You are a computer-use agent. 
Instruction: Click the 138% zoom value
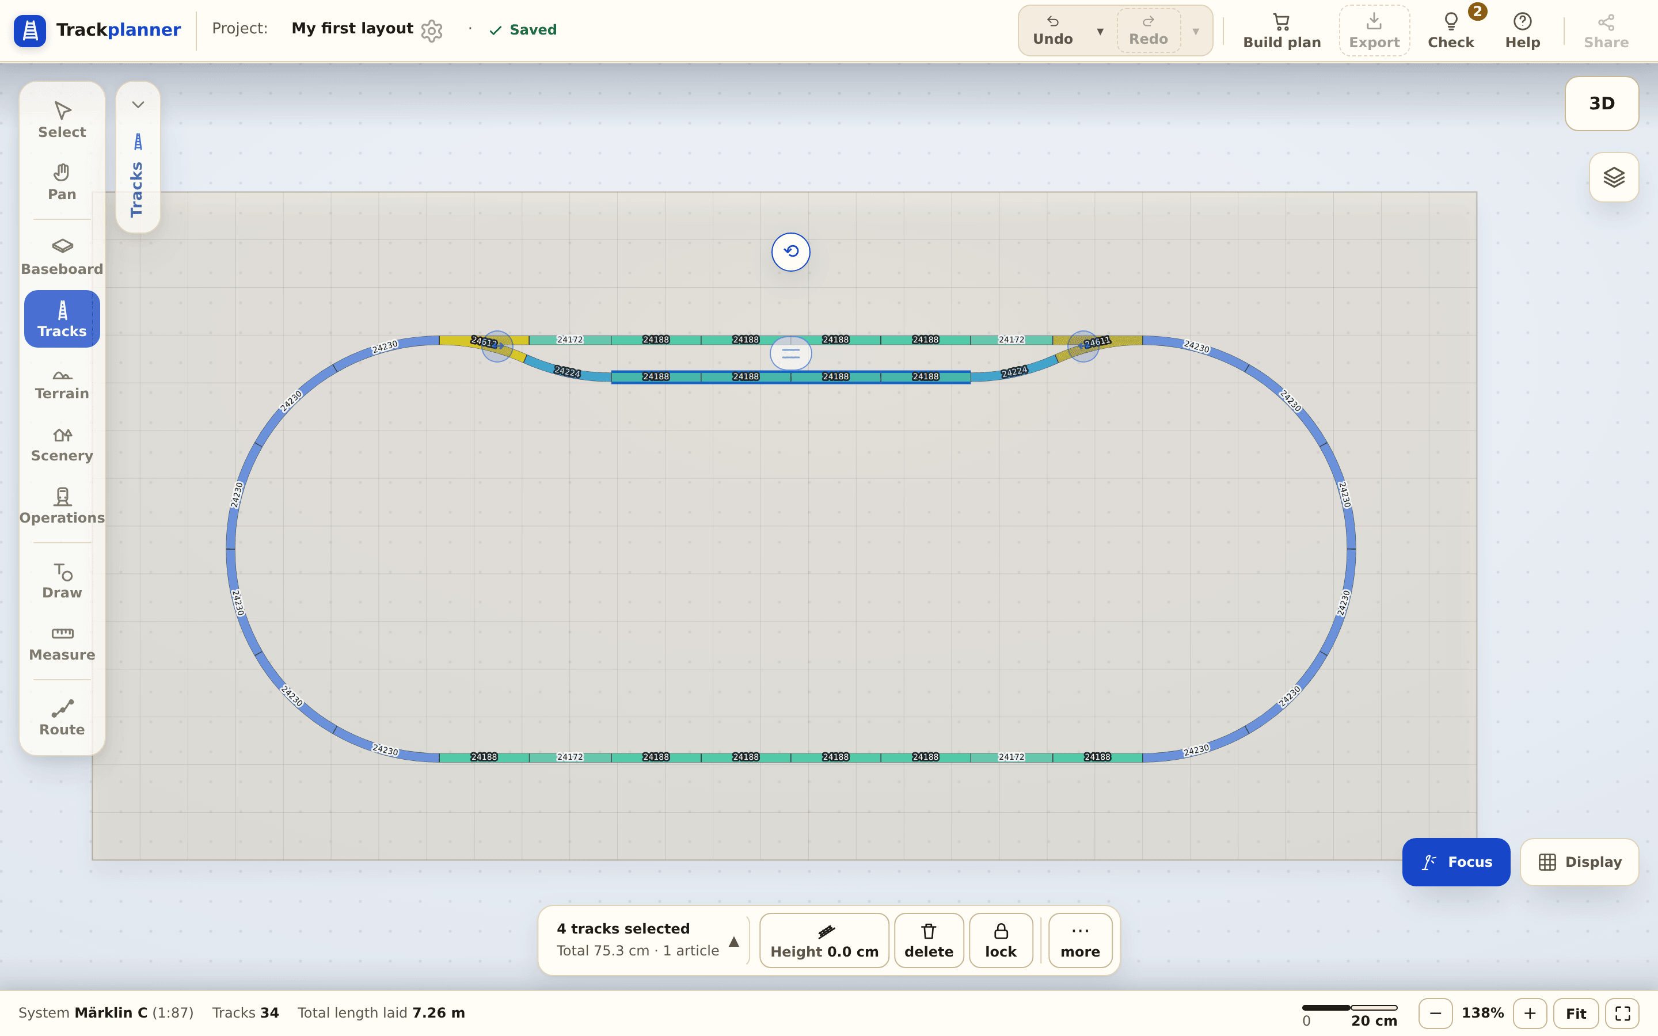click(1482, 1014)
